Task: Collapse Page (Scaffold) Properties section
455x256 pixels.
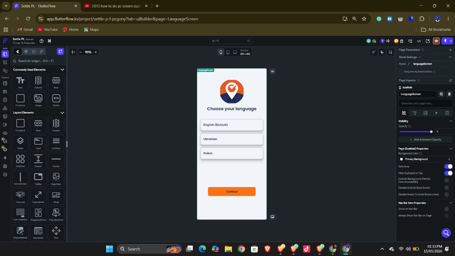Action: (x=450, y=149)
